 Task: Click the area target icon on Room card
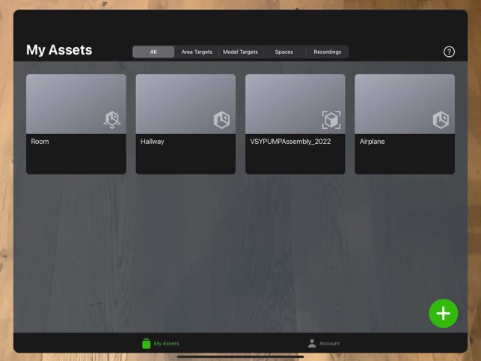(112, 120)
